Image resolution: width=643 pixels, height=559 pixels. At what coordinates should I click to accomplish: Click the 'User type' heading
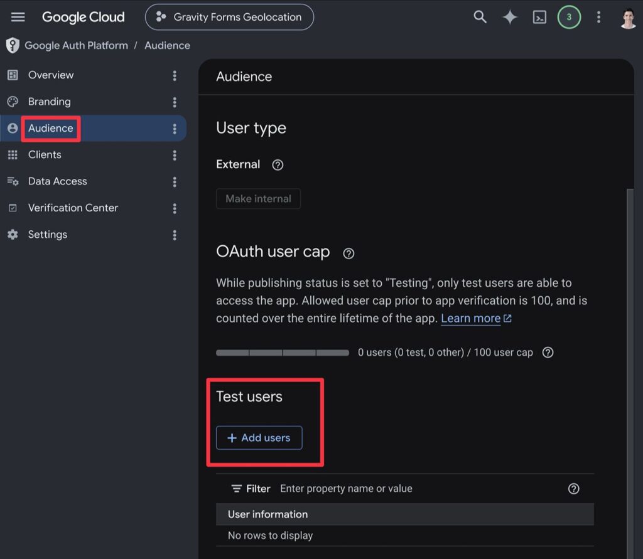(x=251, y=128)
